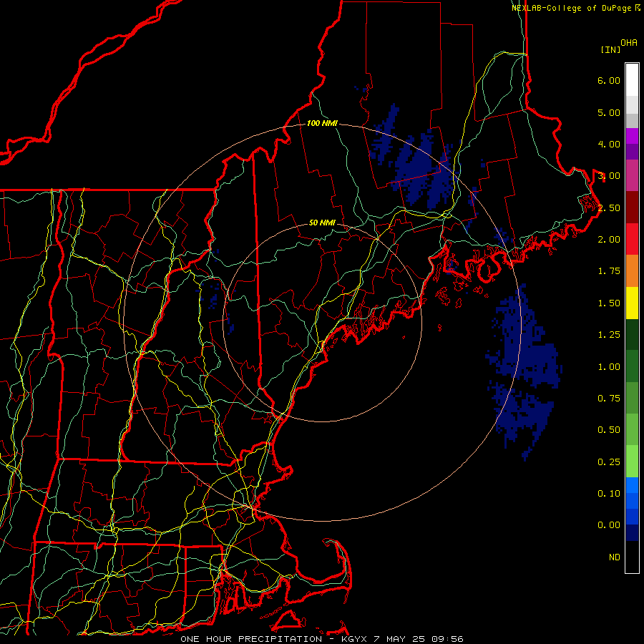Select the ND legend label

point(615,557)
